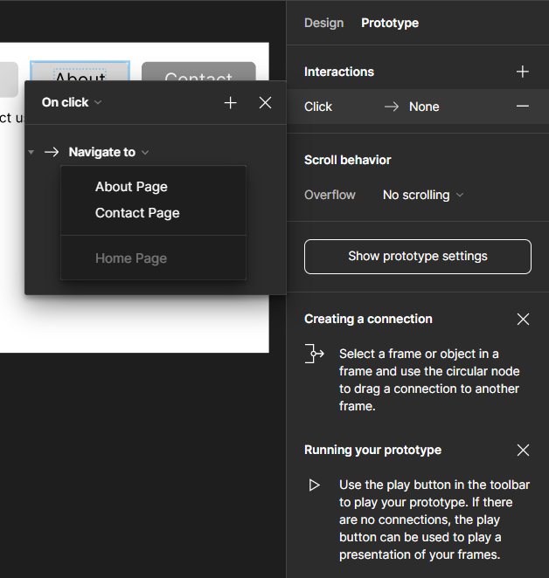The width and height of the screenshot is (549, 578).
Task: Switch to the Design tab
Action: pos(323,23)
